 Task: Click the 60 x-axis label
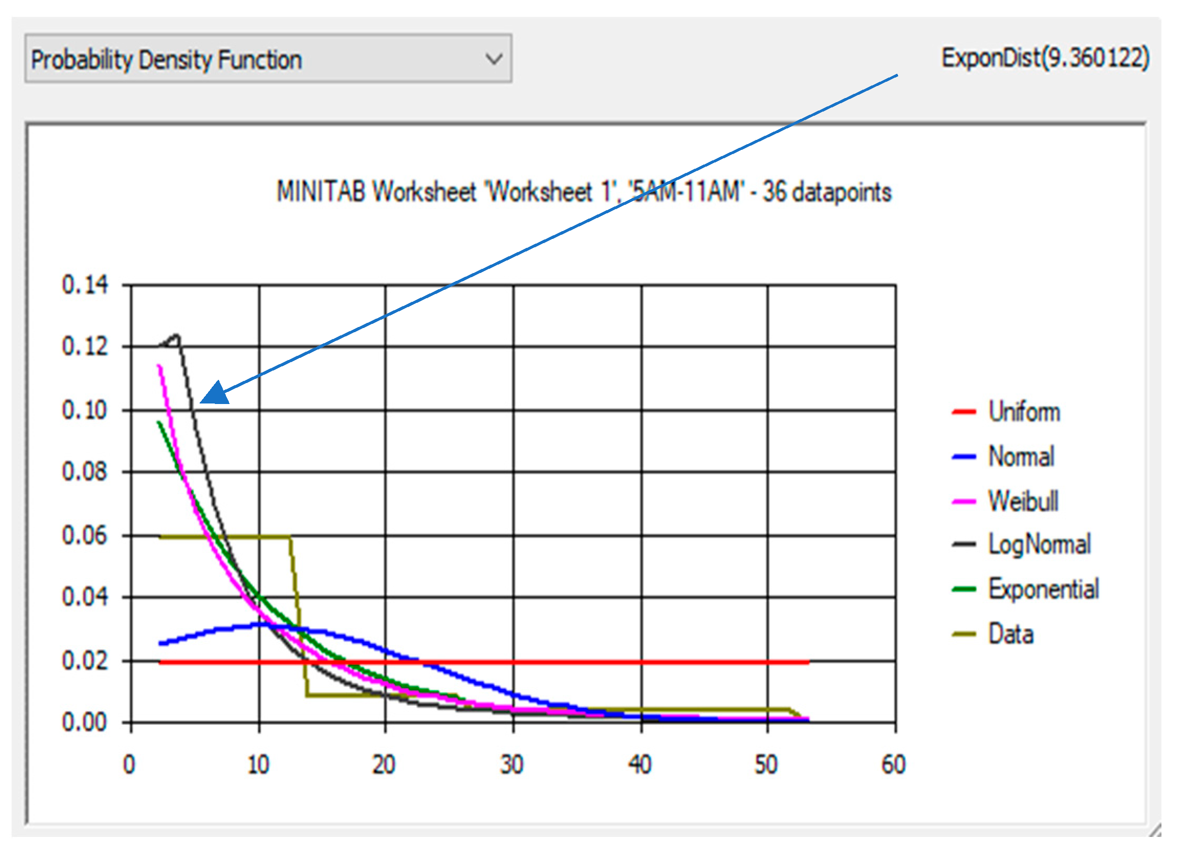tap(893, 765)
